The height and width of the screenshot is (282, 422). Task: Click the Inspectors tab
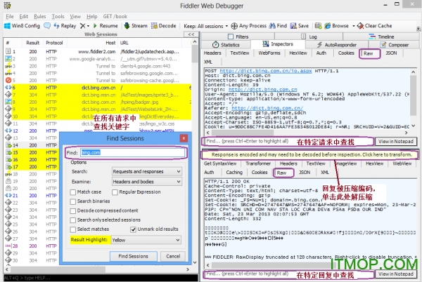278,44
